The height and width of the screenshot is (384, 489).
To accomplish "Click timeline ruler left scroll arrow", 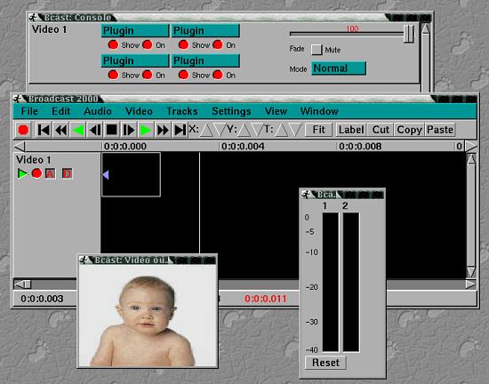I will point(20,146).
